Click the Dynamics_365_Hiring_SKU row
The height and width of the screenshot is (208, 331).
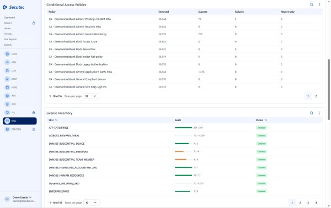[184, 183]
